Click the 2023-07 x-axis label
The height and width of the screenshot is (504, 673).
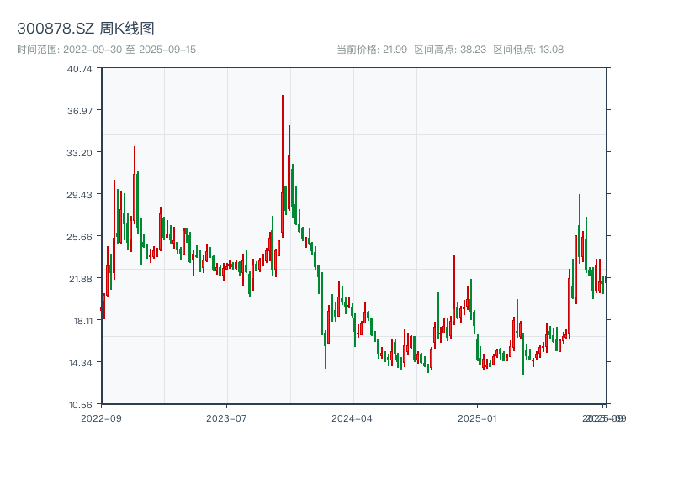(224, 417)
